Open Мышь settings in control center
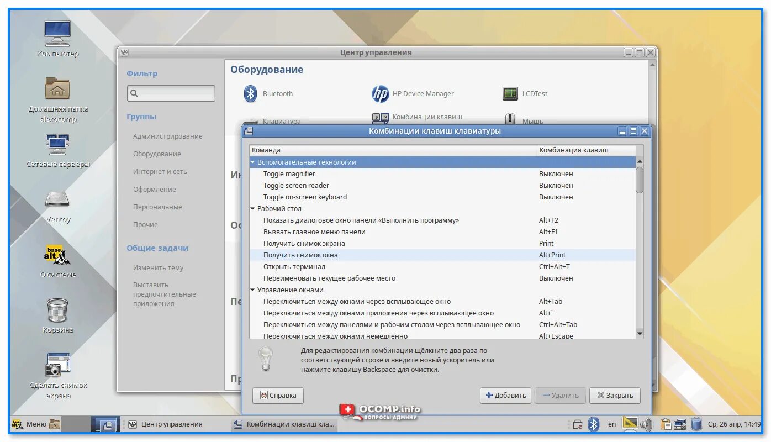771x442 pixels. [x=524, y=120]
